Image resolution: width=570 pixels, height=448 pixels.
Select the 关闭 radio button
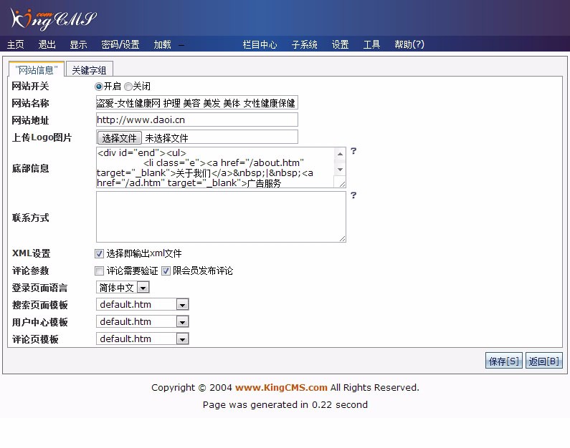pos(128,87)
